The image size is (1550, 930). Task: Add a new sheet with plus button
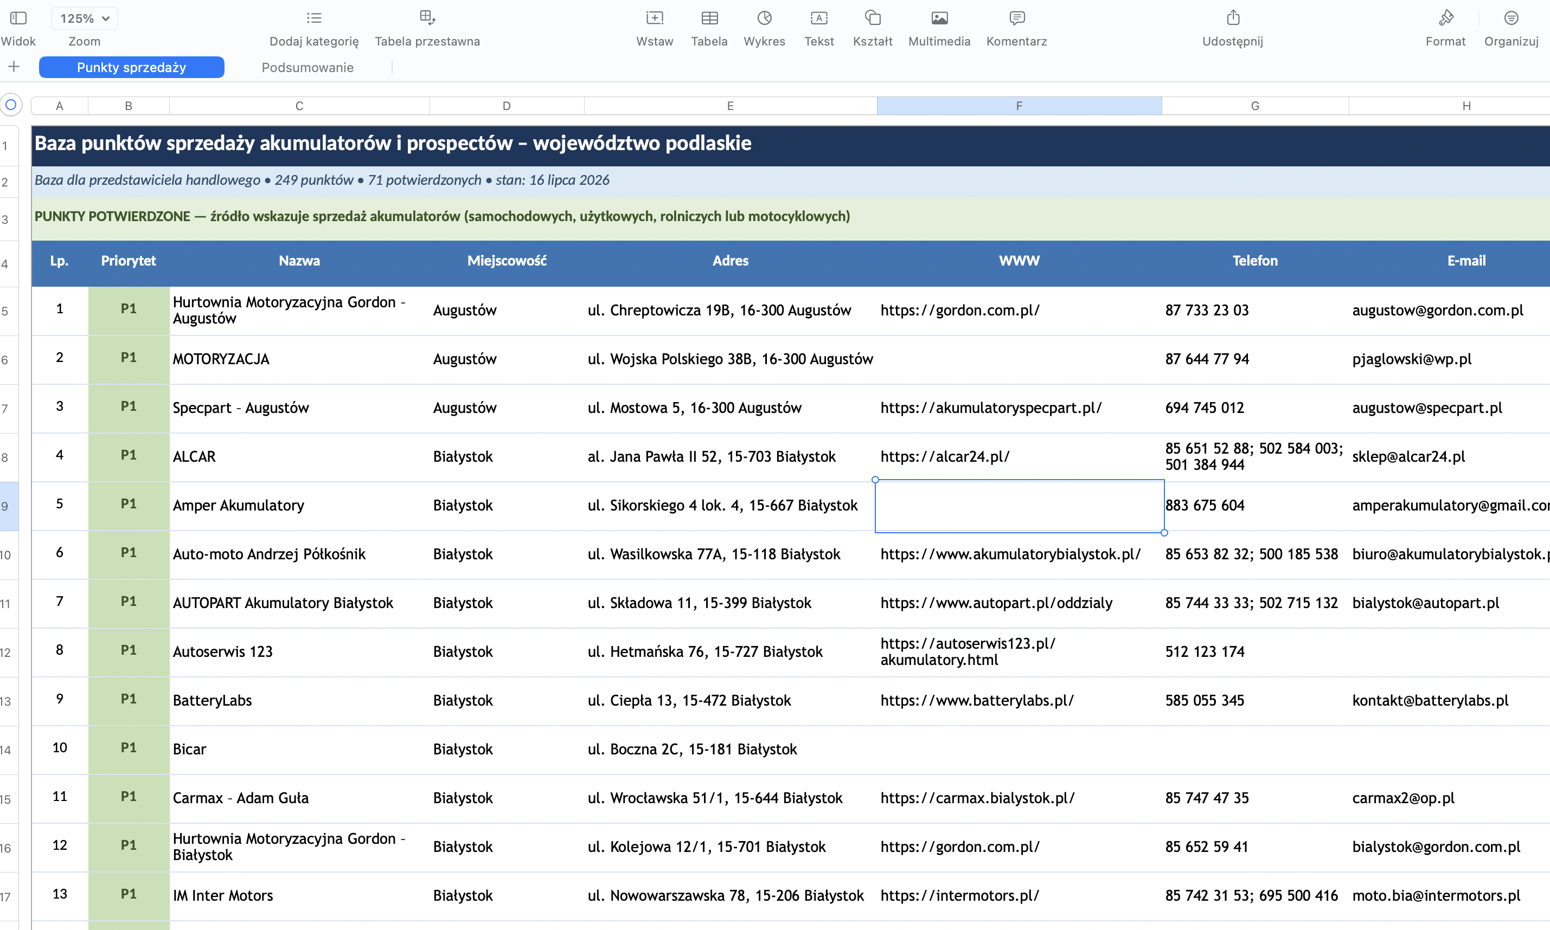pyautogui.click(x=14, y=67)
